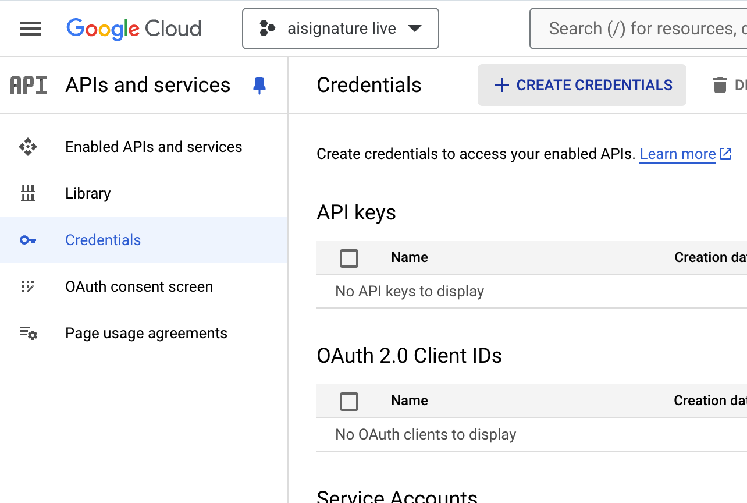Tick the select-all checkbox for API keys
The height and width of the screenshot is (503, 747).
(349, 258)
